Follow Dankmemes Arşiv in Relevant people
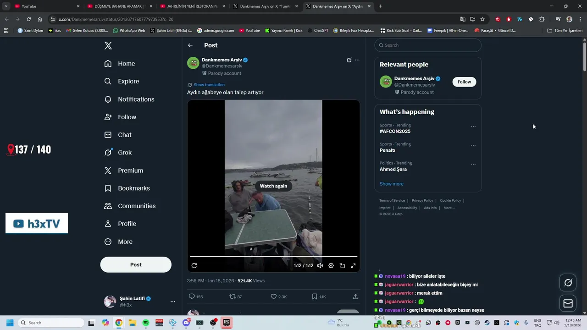 tap(464, 82)
